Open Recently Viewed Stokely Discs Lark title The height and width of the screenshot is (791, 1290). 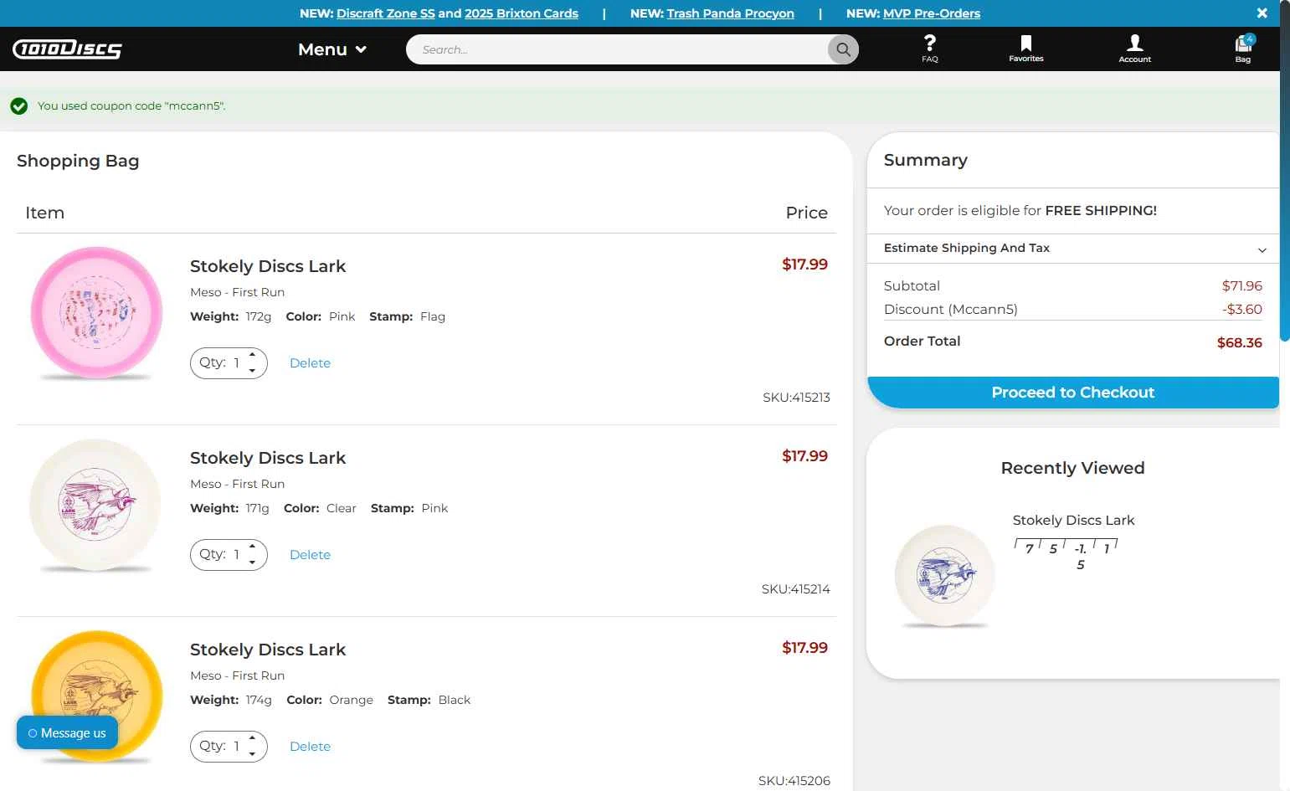[x=1073, y=520]
